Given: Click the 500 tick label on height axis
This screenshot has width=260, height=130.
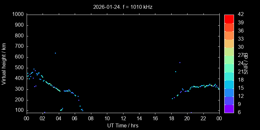Looking at the screenshot, I should pyautogui.click(x=19, y=68).
